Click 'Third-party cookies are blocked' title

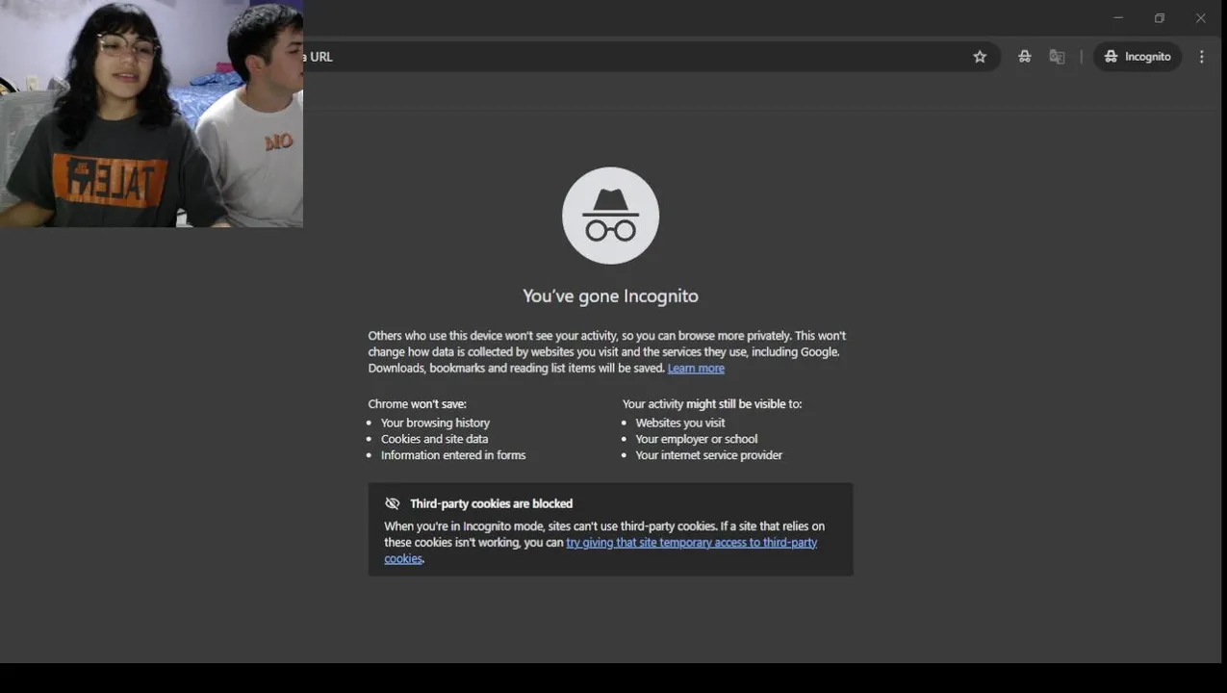pyautogui.click(x=491, y=503)
